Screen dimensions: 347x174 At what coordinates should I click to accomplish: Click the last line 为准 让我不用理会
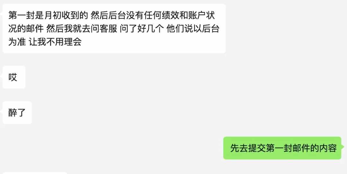point(45,42)
